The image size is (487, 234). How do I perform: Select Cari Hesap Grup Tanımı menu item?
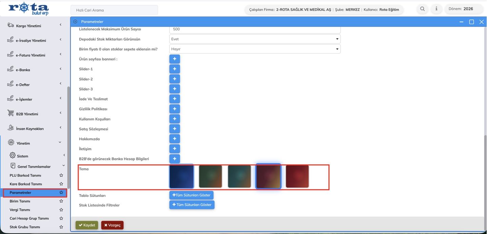[x=29, y=218]
